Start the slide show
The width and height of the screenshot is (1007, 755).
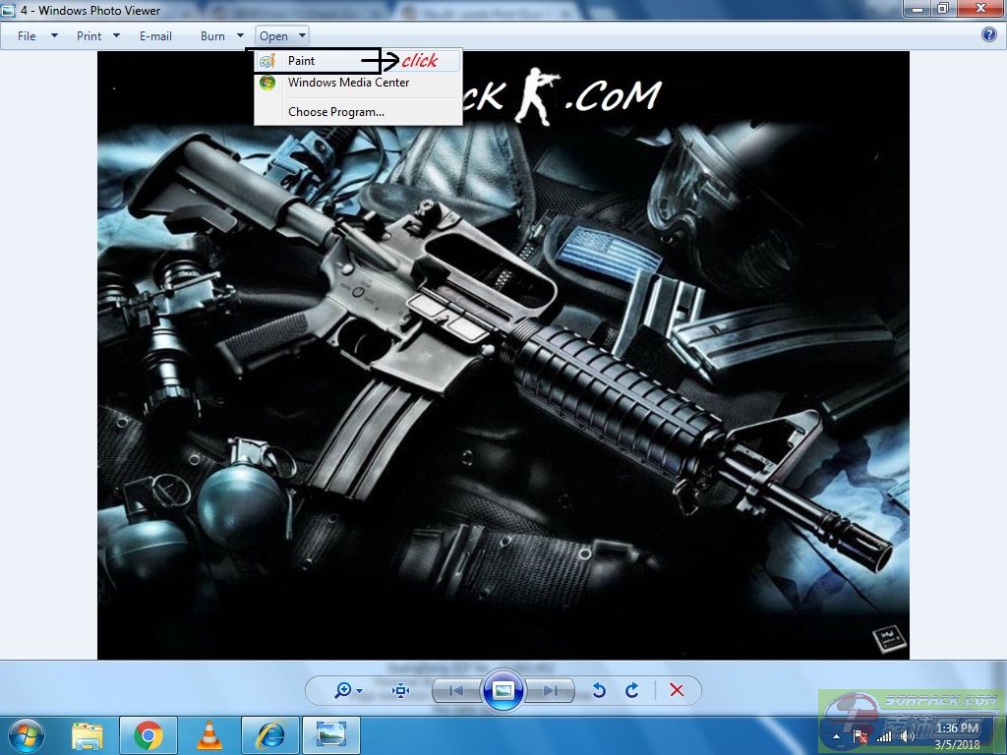point(503,690)
